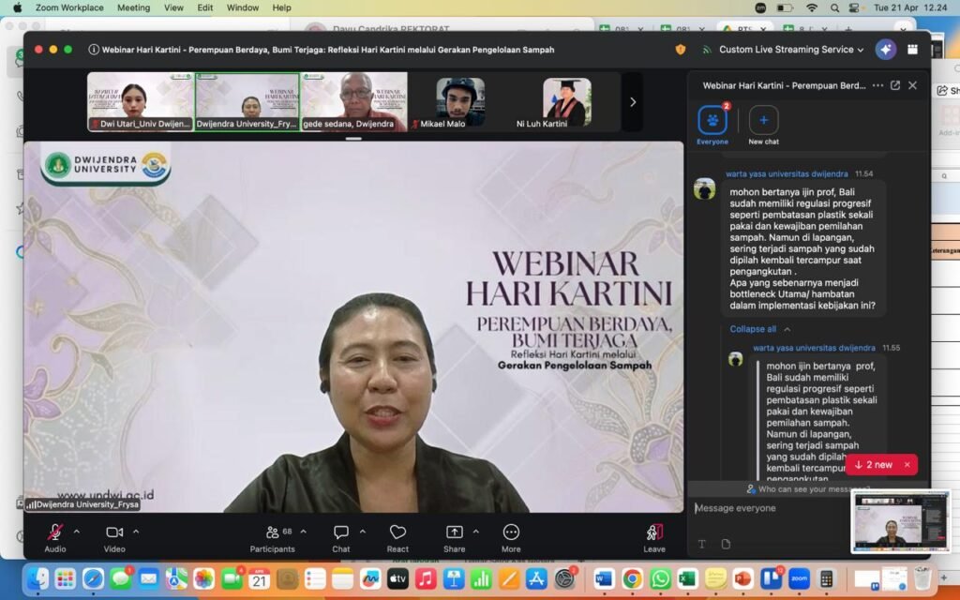Open the Meeting menu in menu bar
This screenshot has height=600, width=960.
click(x=133, y=7)
